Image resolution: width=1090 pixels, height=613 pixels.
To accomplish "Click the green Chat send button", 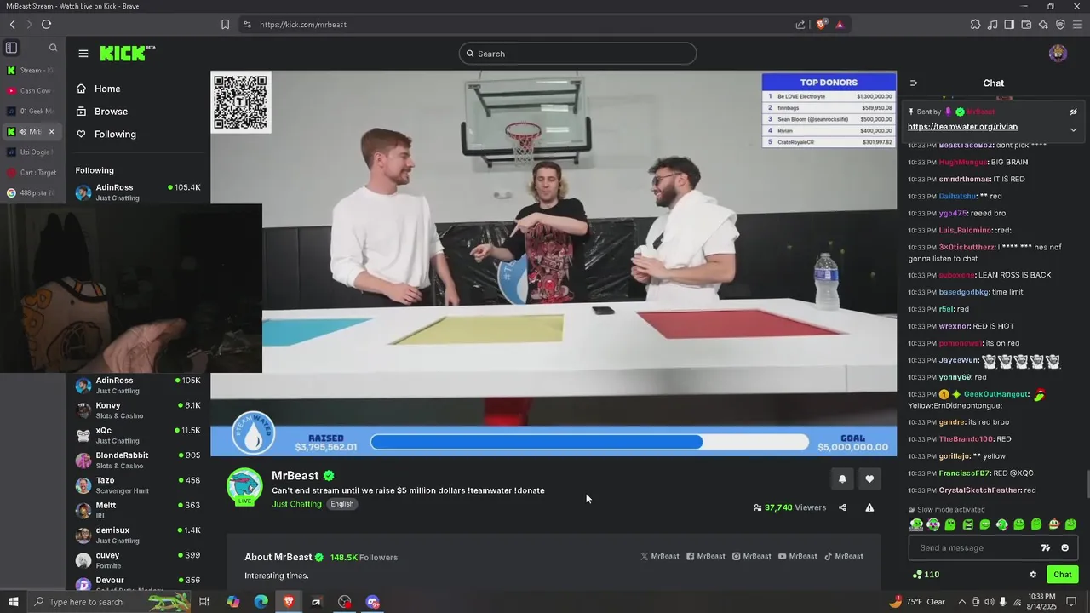I will [1062, 575].
